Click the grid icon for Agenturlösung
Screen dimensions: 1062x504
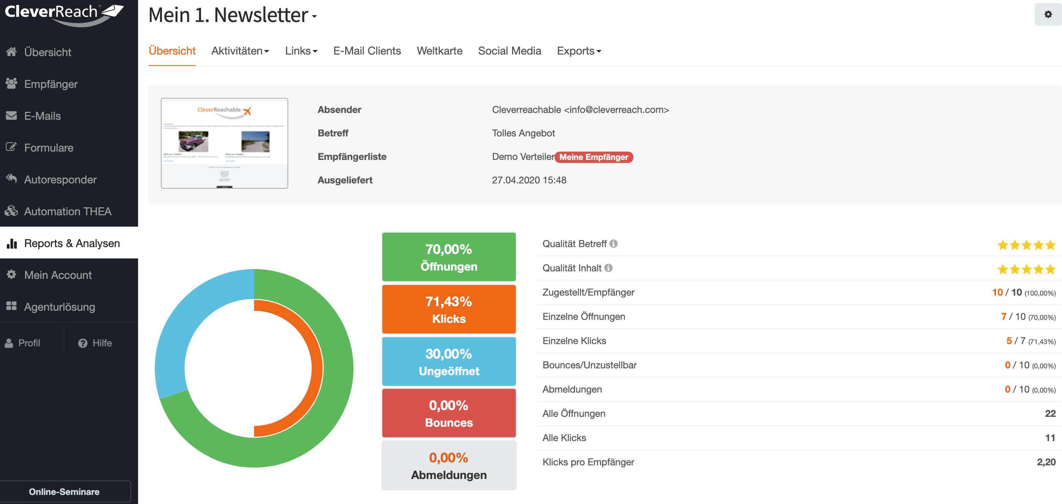11,306
